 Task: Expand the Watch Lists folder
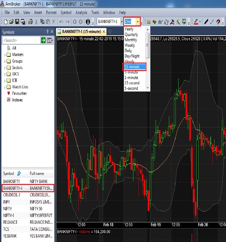coord(5,87)
